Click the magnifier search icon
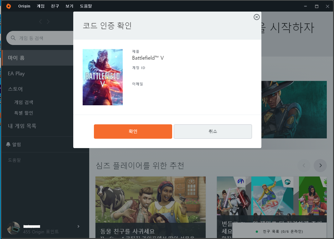Viewport: 334px width, 239px height. pyautogui.click(x=13, y=38)
